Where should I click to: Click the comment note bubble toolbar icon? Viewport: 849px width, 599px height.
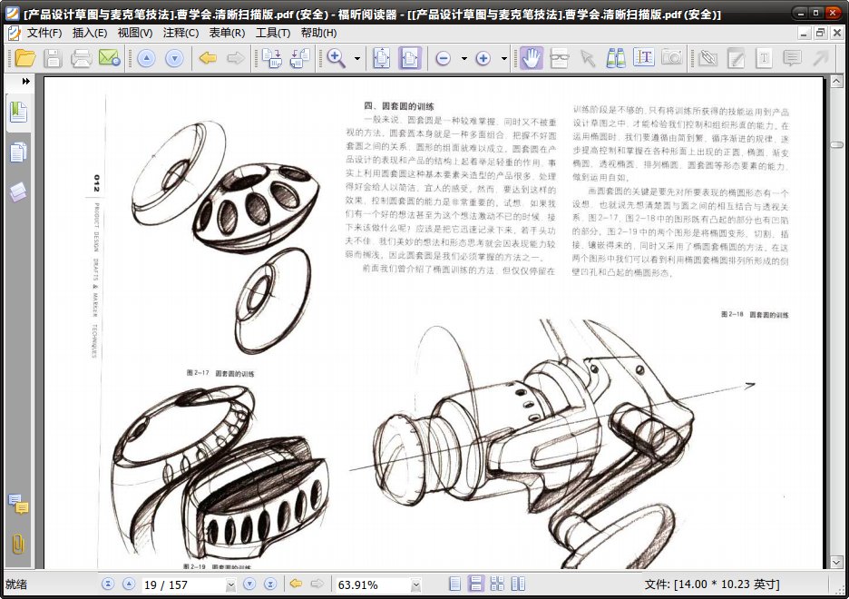click(792, 57)
